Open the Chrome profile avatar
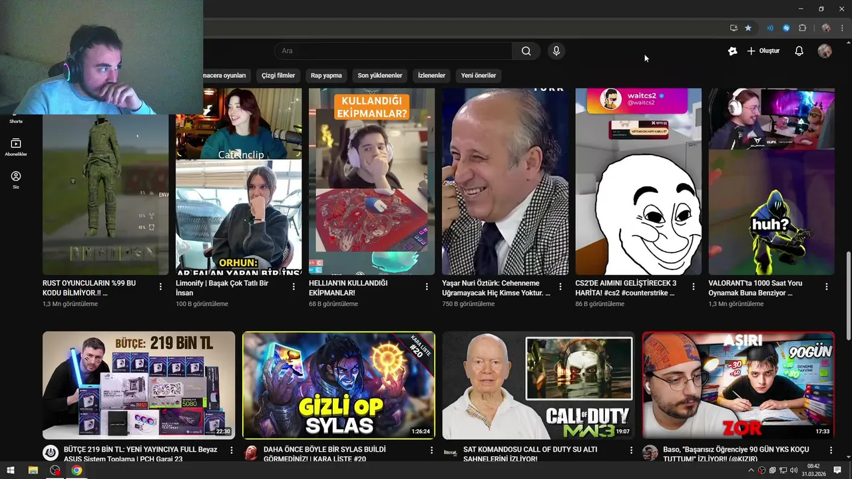 click(x=826, y=28)
